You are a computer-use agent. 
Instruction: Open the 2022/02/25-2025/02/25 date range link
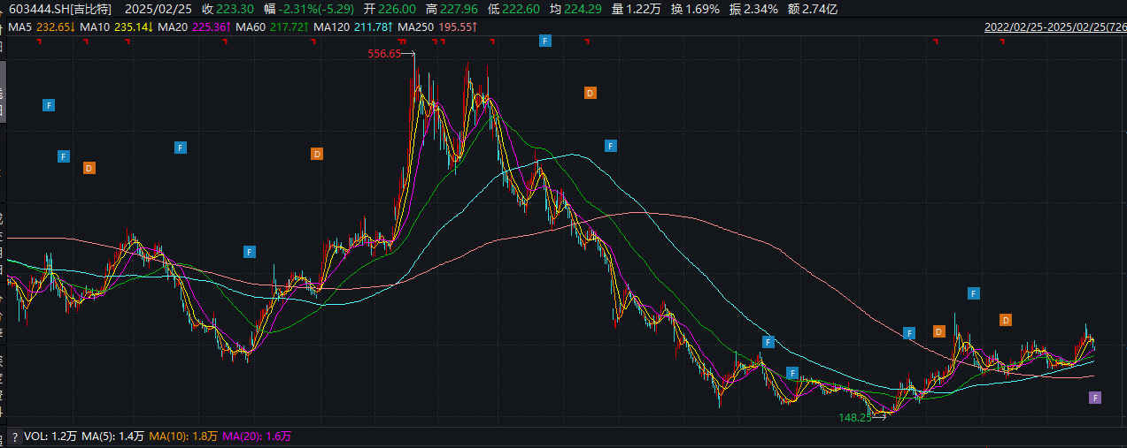(x=1054, y=27)
